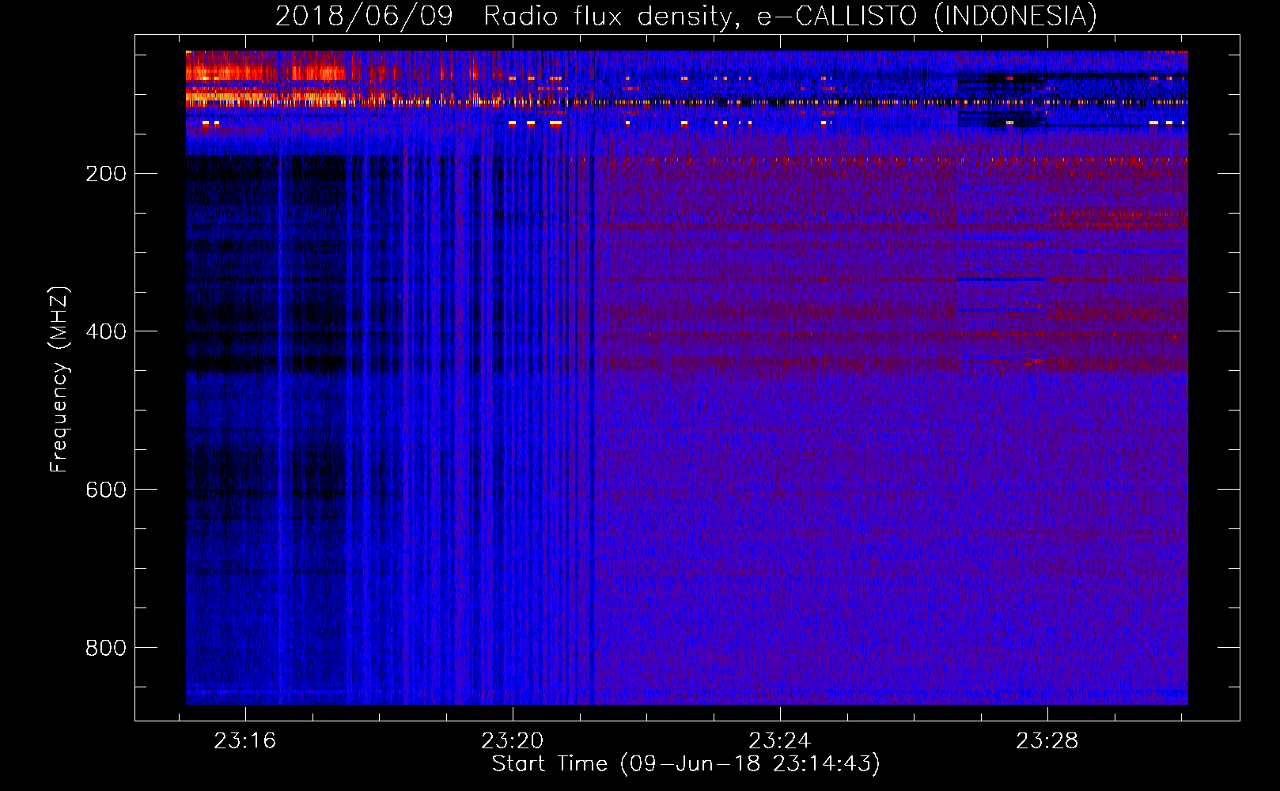
Task: Click the '23:16' time tick label
Action: coord(245,741)
